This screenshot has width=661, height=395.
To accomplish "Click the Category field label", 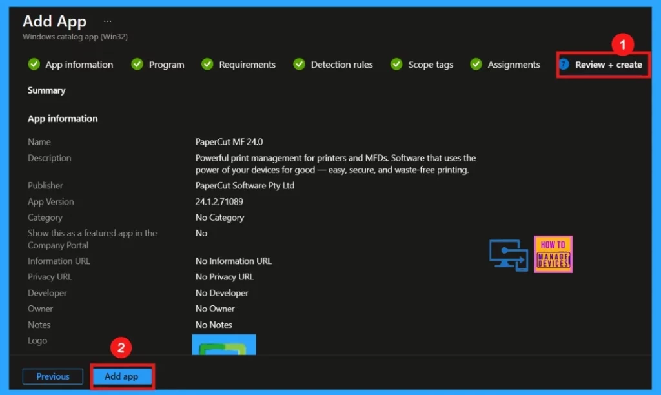I will (45, 218).
